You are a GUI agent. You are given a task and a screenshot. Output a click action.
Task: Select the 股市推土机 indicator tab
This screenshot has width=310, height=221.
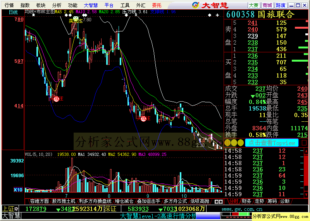64,201
